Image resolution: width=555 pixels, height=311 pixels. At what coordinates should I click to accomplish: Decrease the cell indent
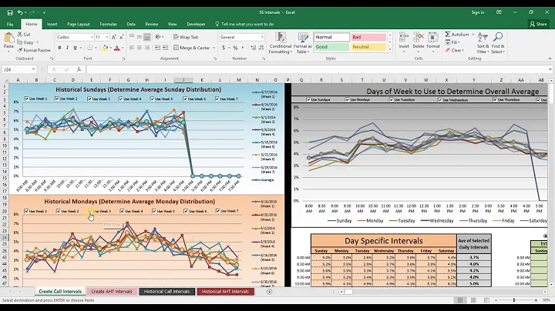coord(157,48)
